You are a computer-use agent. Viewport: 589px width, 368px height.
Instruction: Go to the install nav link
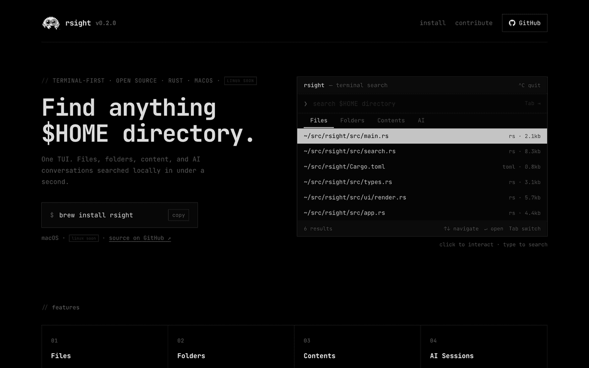click(x=433, y=23)
